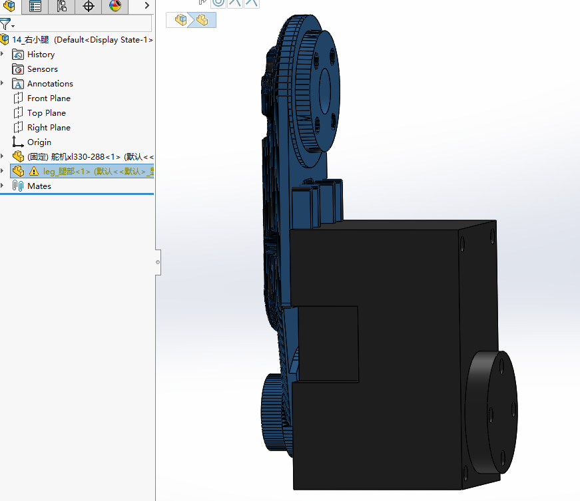Click the Top Plane icon
The image size is (580, 501).
click(x=18, y=112)
